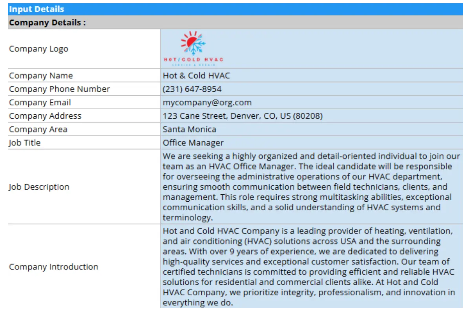Click the HOT/COLD HVAC logo text

(194, 59)
